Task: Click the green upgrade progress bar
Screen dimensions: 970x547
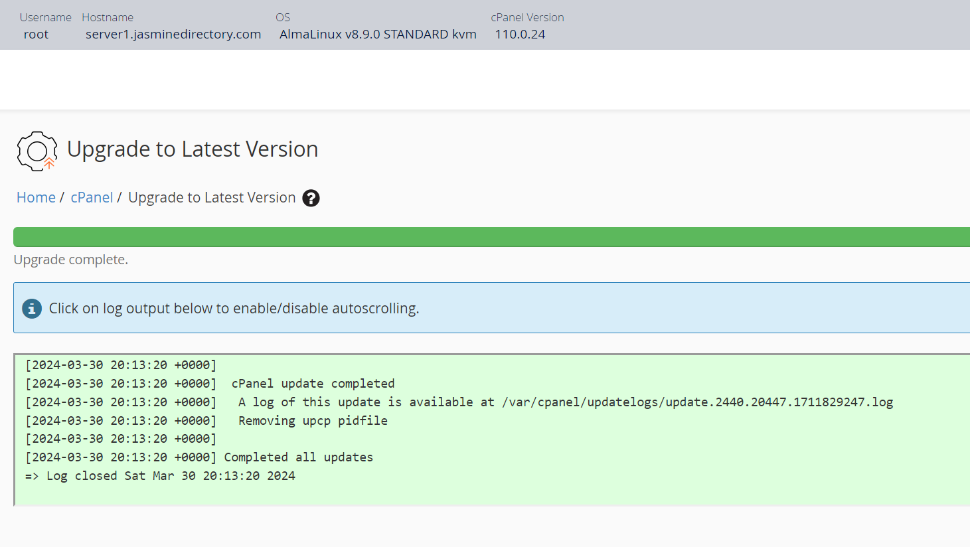Action: [491, 237]
